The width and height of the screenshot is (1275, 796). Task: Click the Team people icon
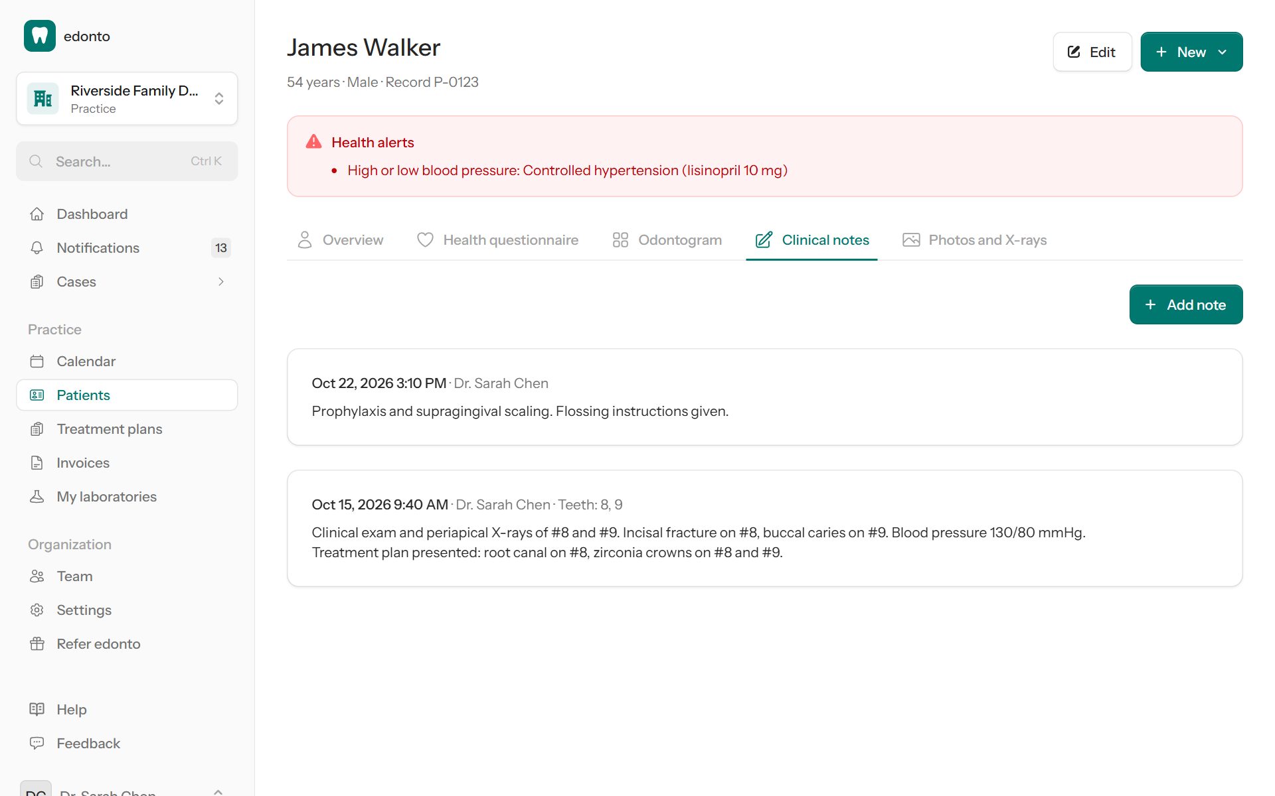(37, 576)
